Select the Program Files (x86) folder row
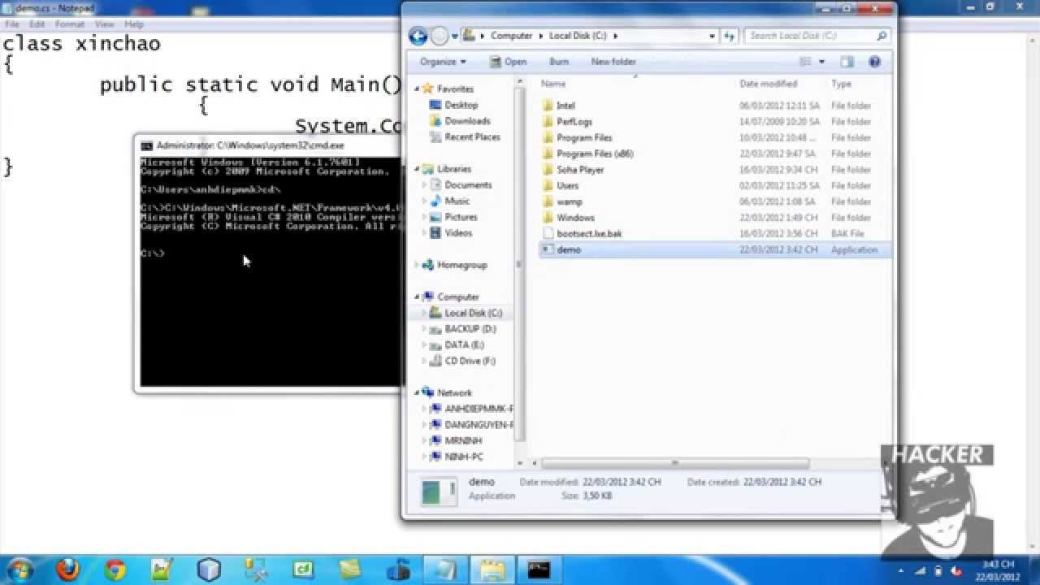The image size is (1040, 585). click(x=714, y=154)
